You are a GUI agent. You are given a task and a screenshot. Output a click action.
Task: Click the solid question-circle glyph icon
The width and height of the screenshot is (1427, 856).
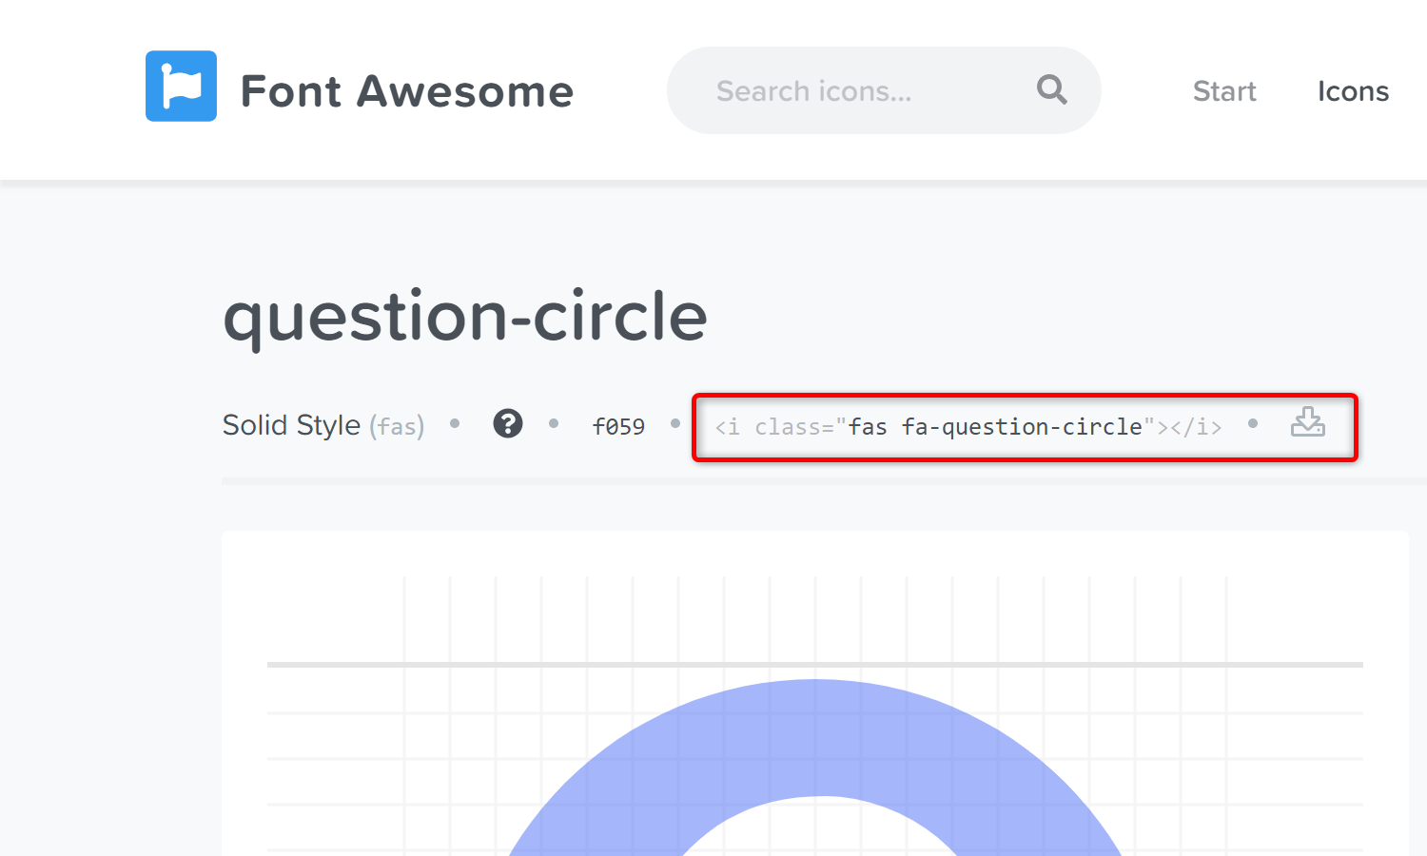(x=508, y=423)
